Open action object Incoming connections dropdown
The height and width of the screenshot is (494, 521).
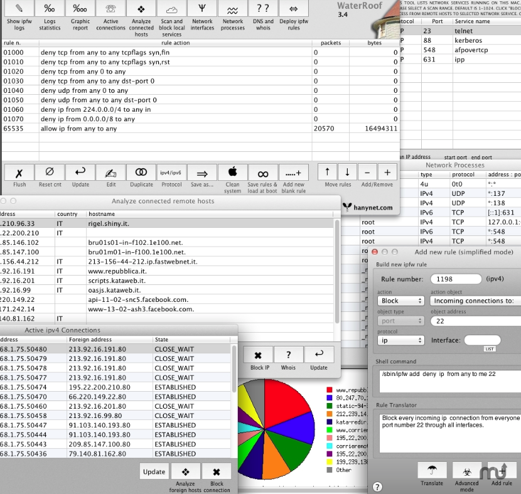[475, 301]
